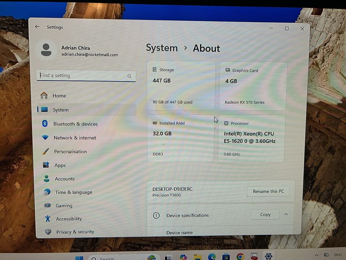
Task: Click the Device name row label
Action: [x=179, y=233]
